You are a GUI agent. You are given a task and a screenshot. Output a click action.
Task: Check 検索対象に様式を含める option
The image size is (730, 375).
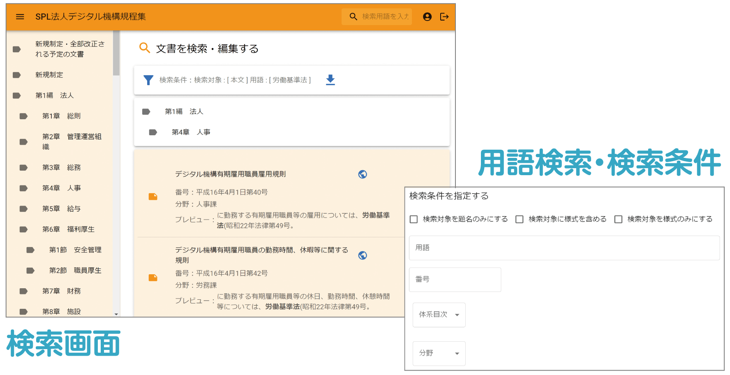tap(520, 220)
